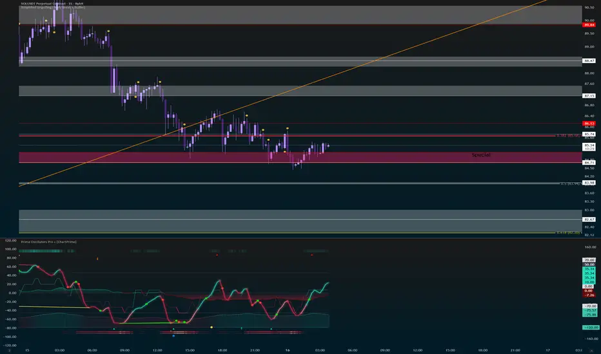Click the 89.00 tick on the price axis
Viewport: 601px width, 354px height.
pos(589,47)
